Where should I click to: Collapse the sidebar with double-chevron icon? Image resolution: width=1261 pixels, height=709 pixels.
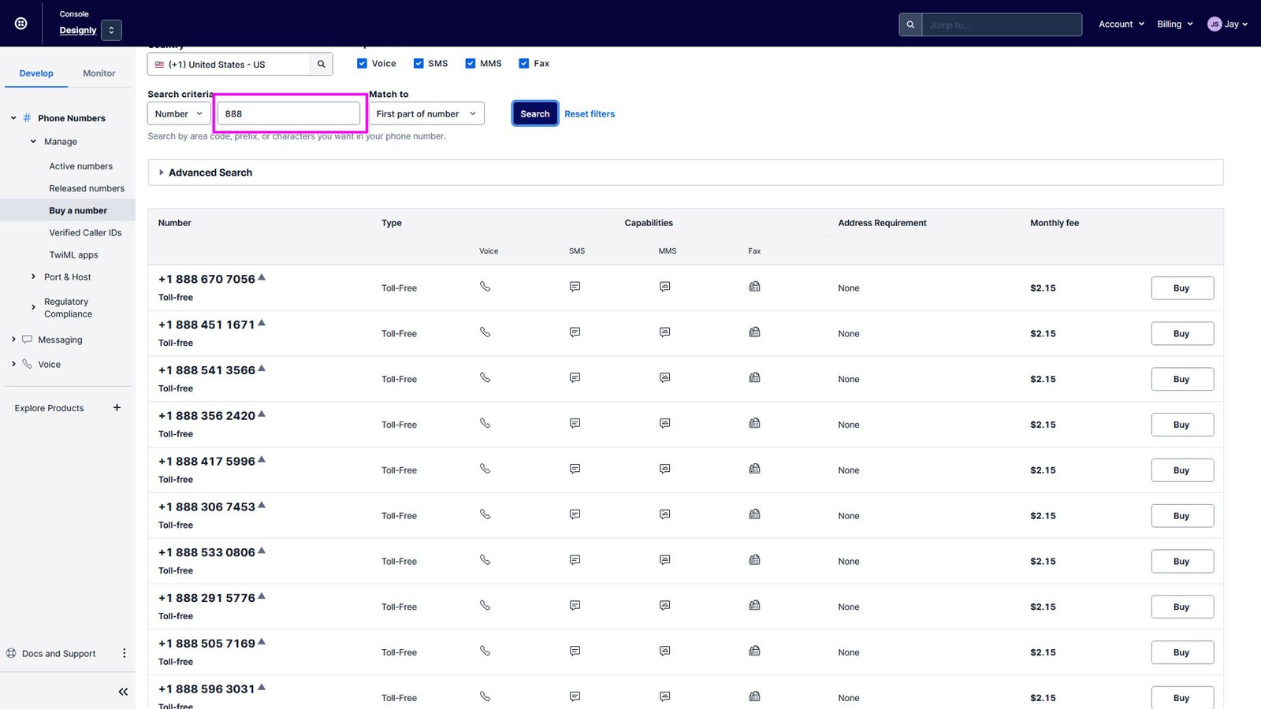[123, 692]
